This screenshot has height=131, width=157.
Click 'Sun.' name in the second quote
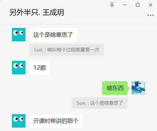[81, 103]
